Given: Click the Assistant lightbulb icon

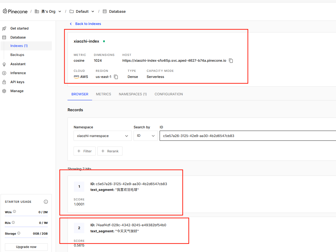Looking at the screenshot, I should 4,64.
